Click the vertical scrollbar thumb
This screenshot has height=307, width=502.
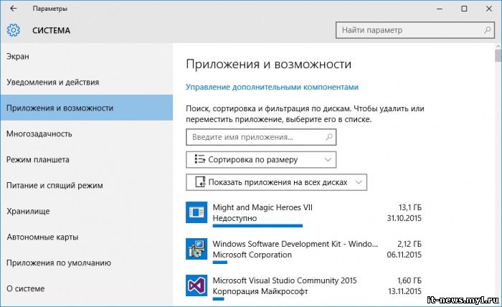click(498, 55)
